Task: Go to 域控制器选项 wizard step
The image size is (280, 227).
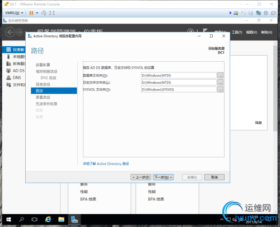Action: tap(46, 71)
